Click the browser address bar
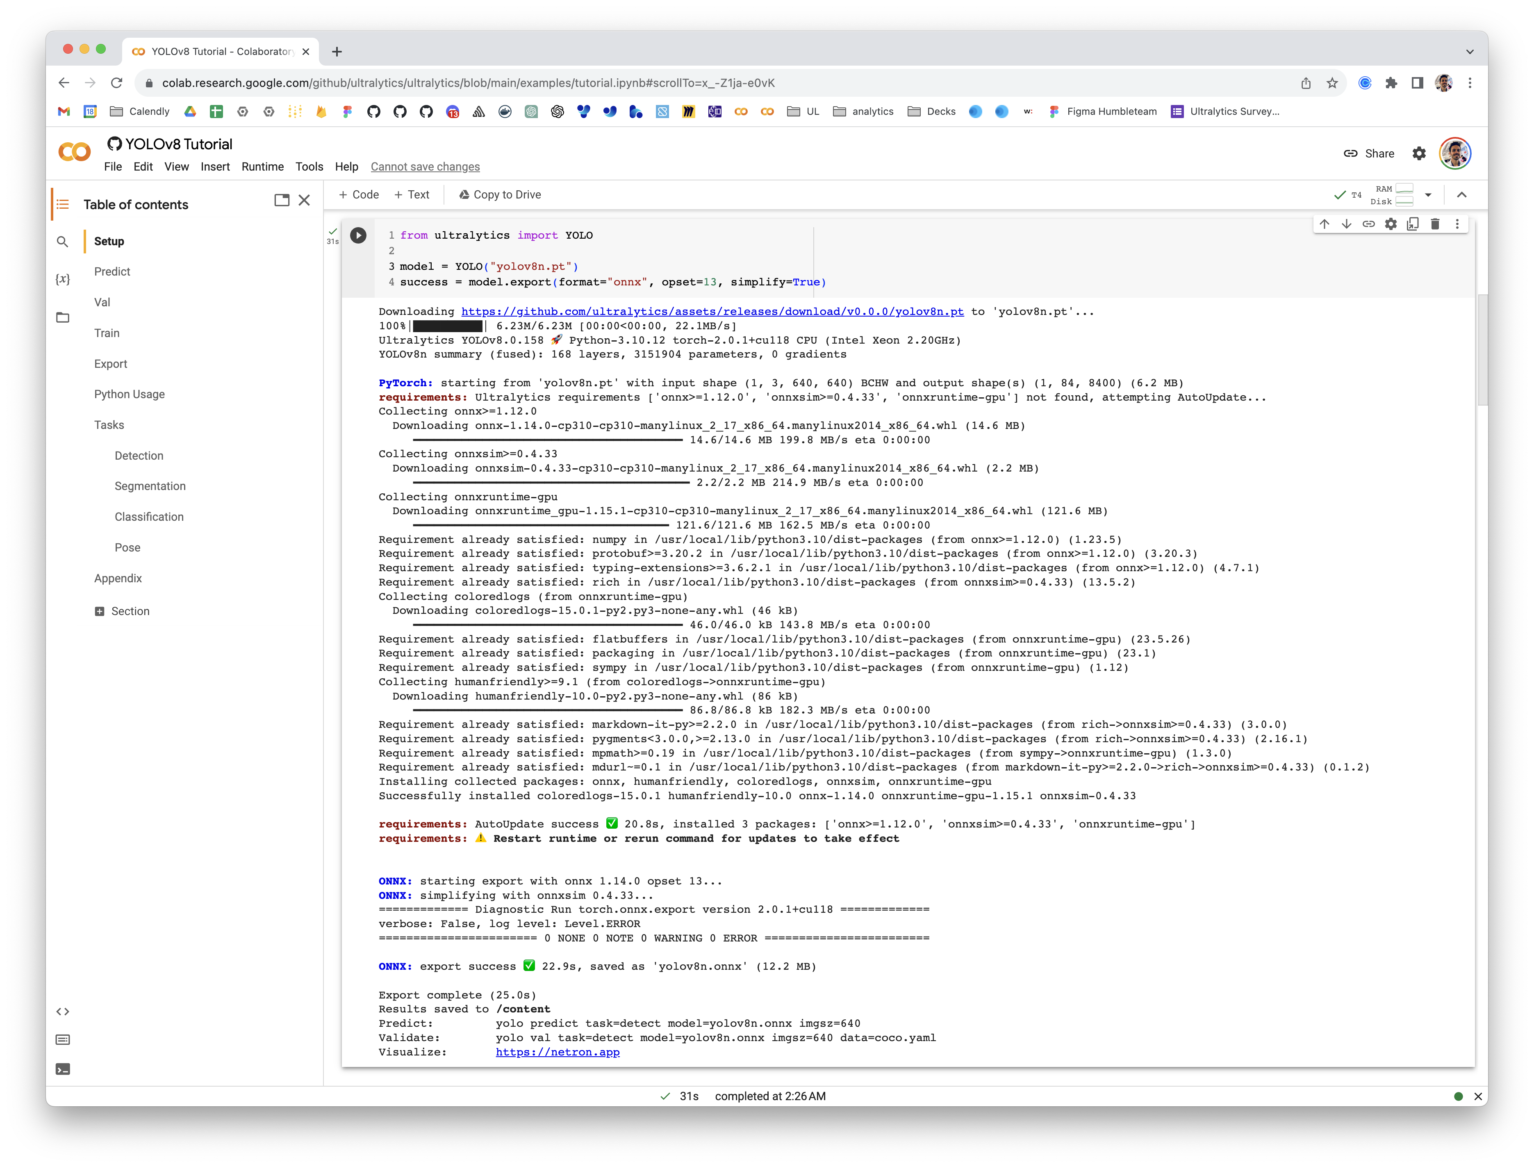Image resolution: width=1534 pixels, height=1167 pixels. (x=715, y=83)
